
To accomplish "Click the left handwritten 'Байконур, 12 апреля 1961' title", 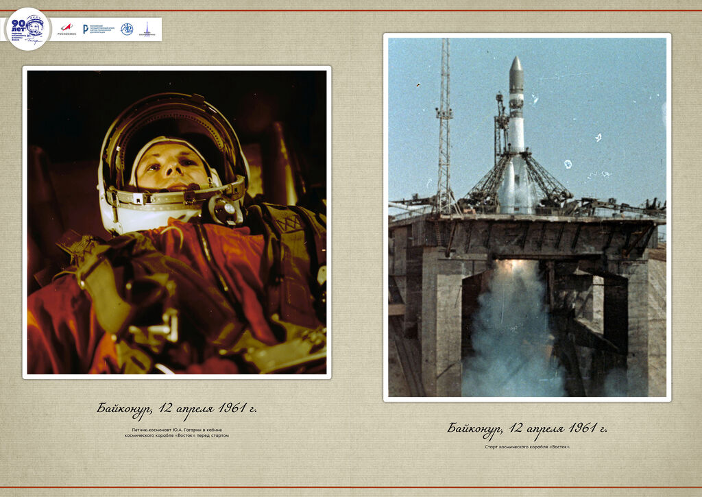I will (x=176, y=409).
